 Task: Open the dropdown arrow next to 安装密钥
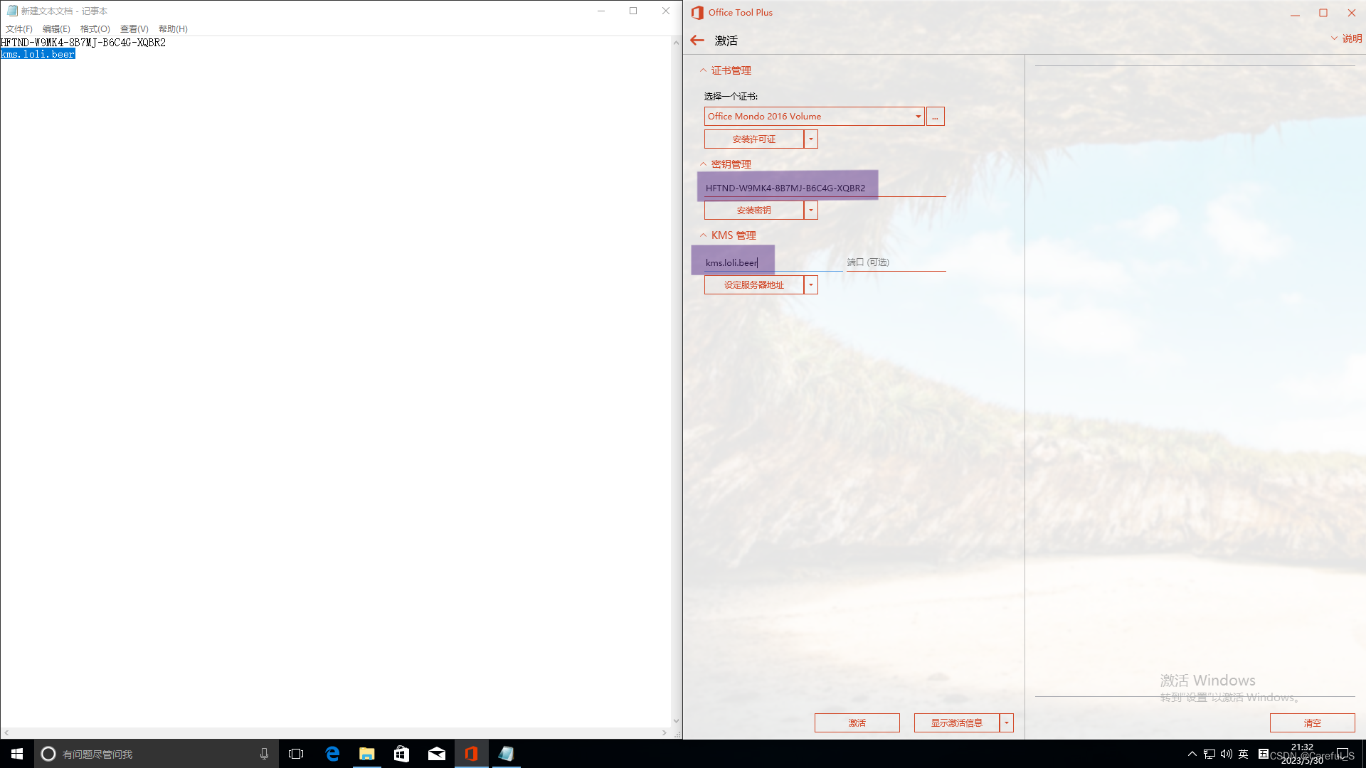810,210
